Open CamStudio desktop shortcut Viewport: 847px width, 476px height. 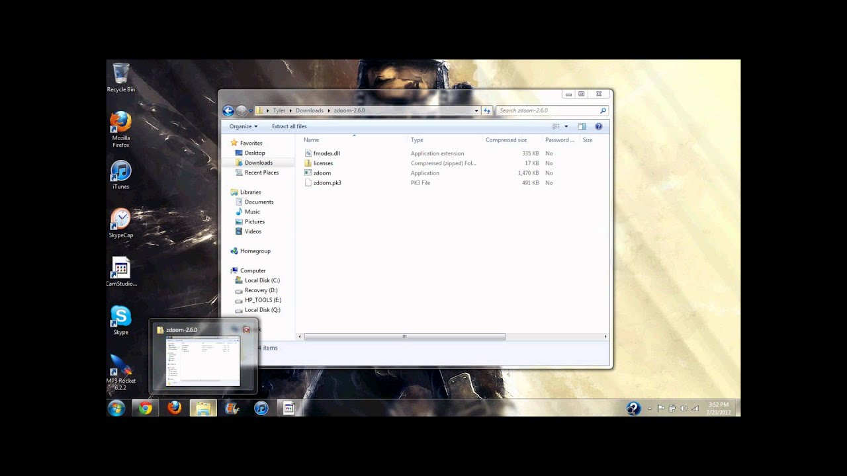[x=121, y=272]
